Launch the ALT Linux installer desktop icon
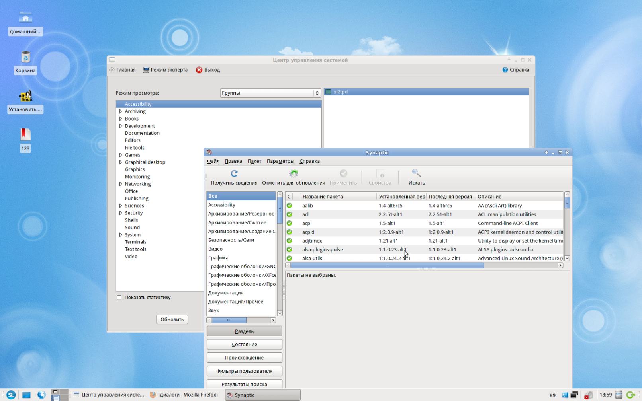This screenshot has height=401, width=642. click(25, 96)
